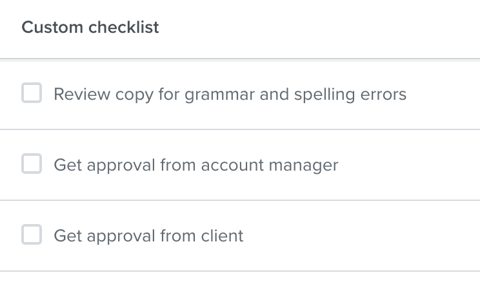Enable the client approval checkbox
480x291 pixels.
click(x=32, y=236)
